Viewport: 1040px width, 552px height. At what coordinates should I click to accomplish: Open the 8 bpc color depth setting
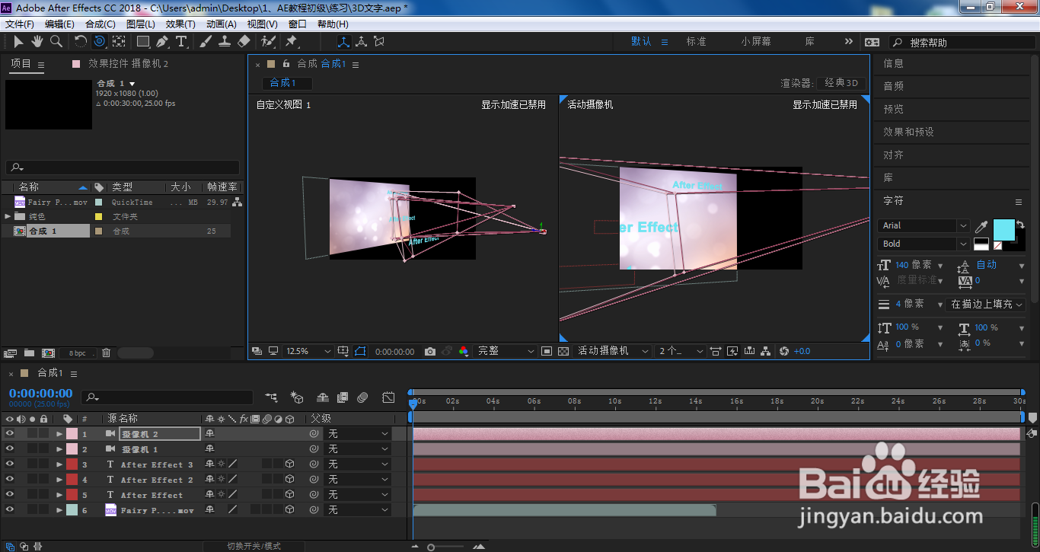[78, 353]
